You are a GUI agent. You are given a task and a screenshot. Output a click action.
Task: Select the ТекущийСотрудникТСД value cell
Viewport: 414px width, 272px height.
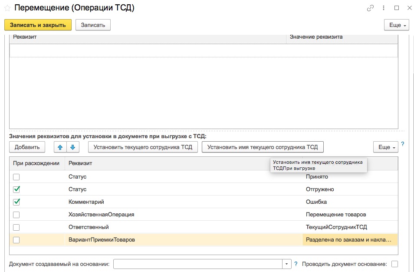point(350,227)
